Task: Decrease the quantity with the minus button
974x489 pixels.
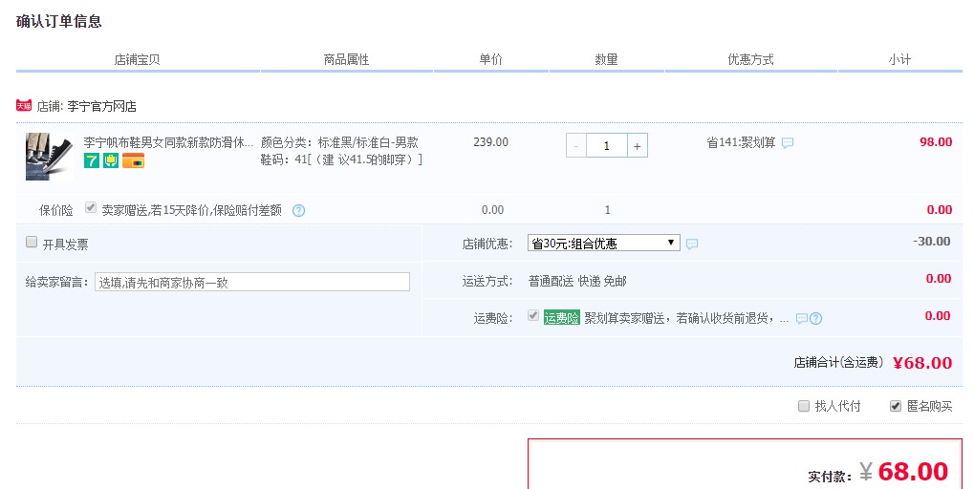Action: click(x=575, y=146)
